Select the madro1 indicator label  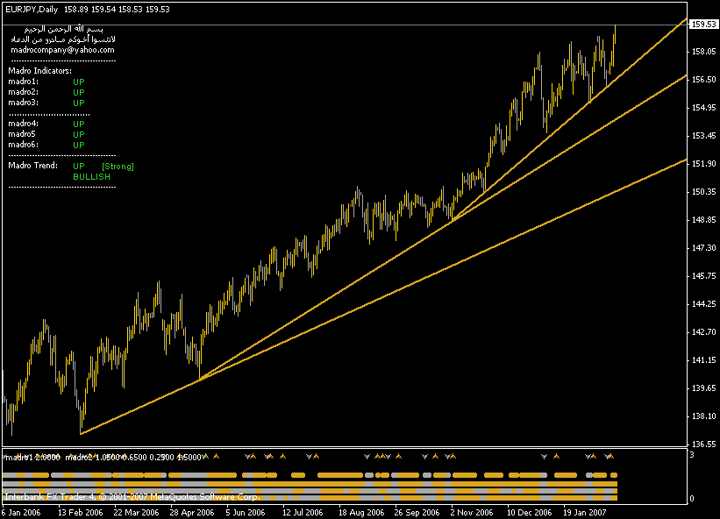point(24,81)
